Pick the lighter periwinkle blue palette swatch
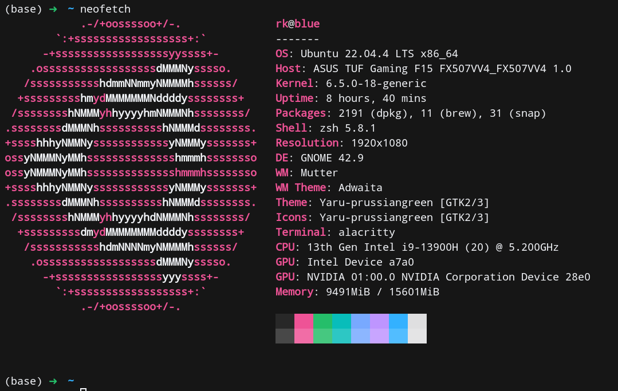The image size is (618, 391). point(361,336)
